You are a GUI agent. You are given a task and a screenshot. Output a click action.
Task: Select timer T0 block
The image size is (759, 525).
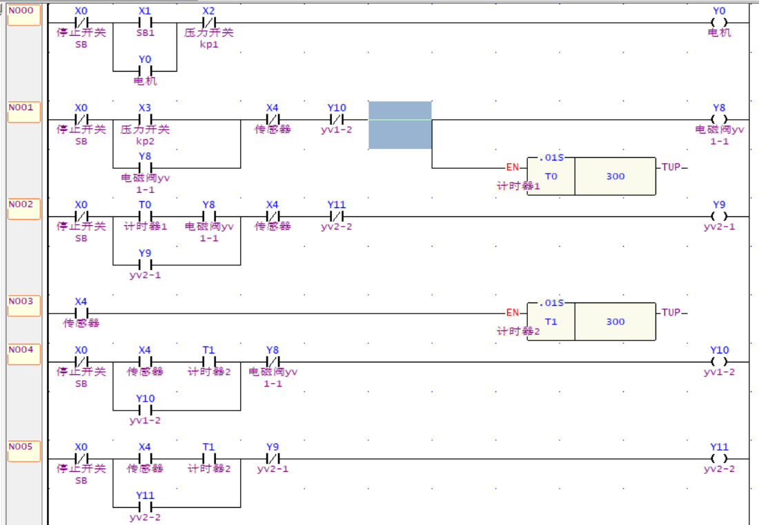tap(591, 176)
